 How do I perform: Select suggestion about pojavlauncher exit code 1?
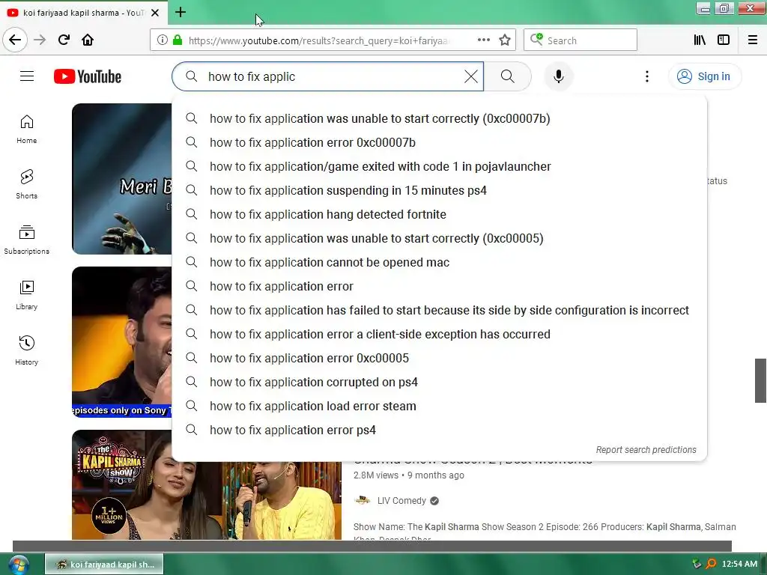(439, 166)
